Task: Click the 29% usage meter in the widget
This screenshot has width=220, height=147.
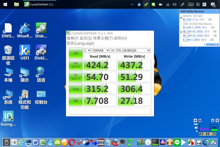Action: pos(214,128)
